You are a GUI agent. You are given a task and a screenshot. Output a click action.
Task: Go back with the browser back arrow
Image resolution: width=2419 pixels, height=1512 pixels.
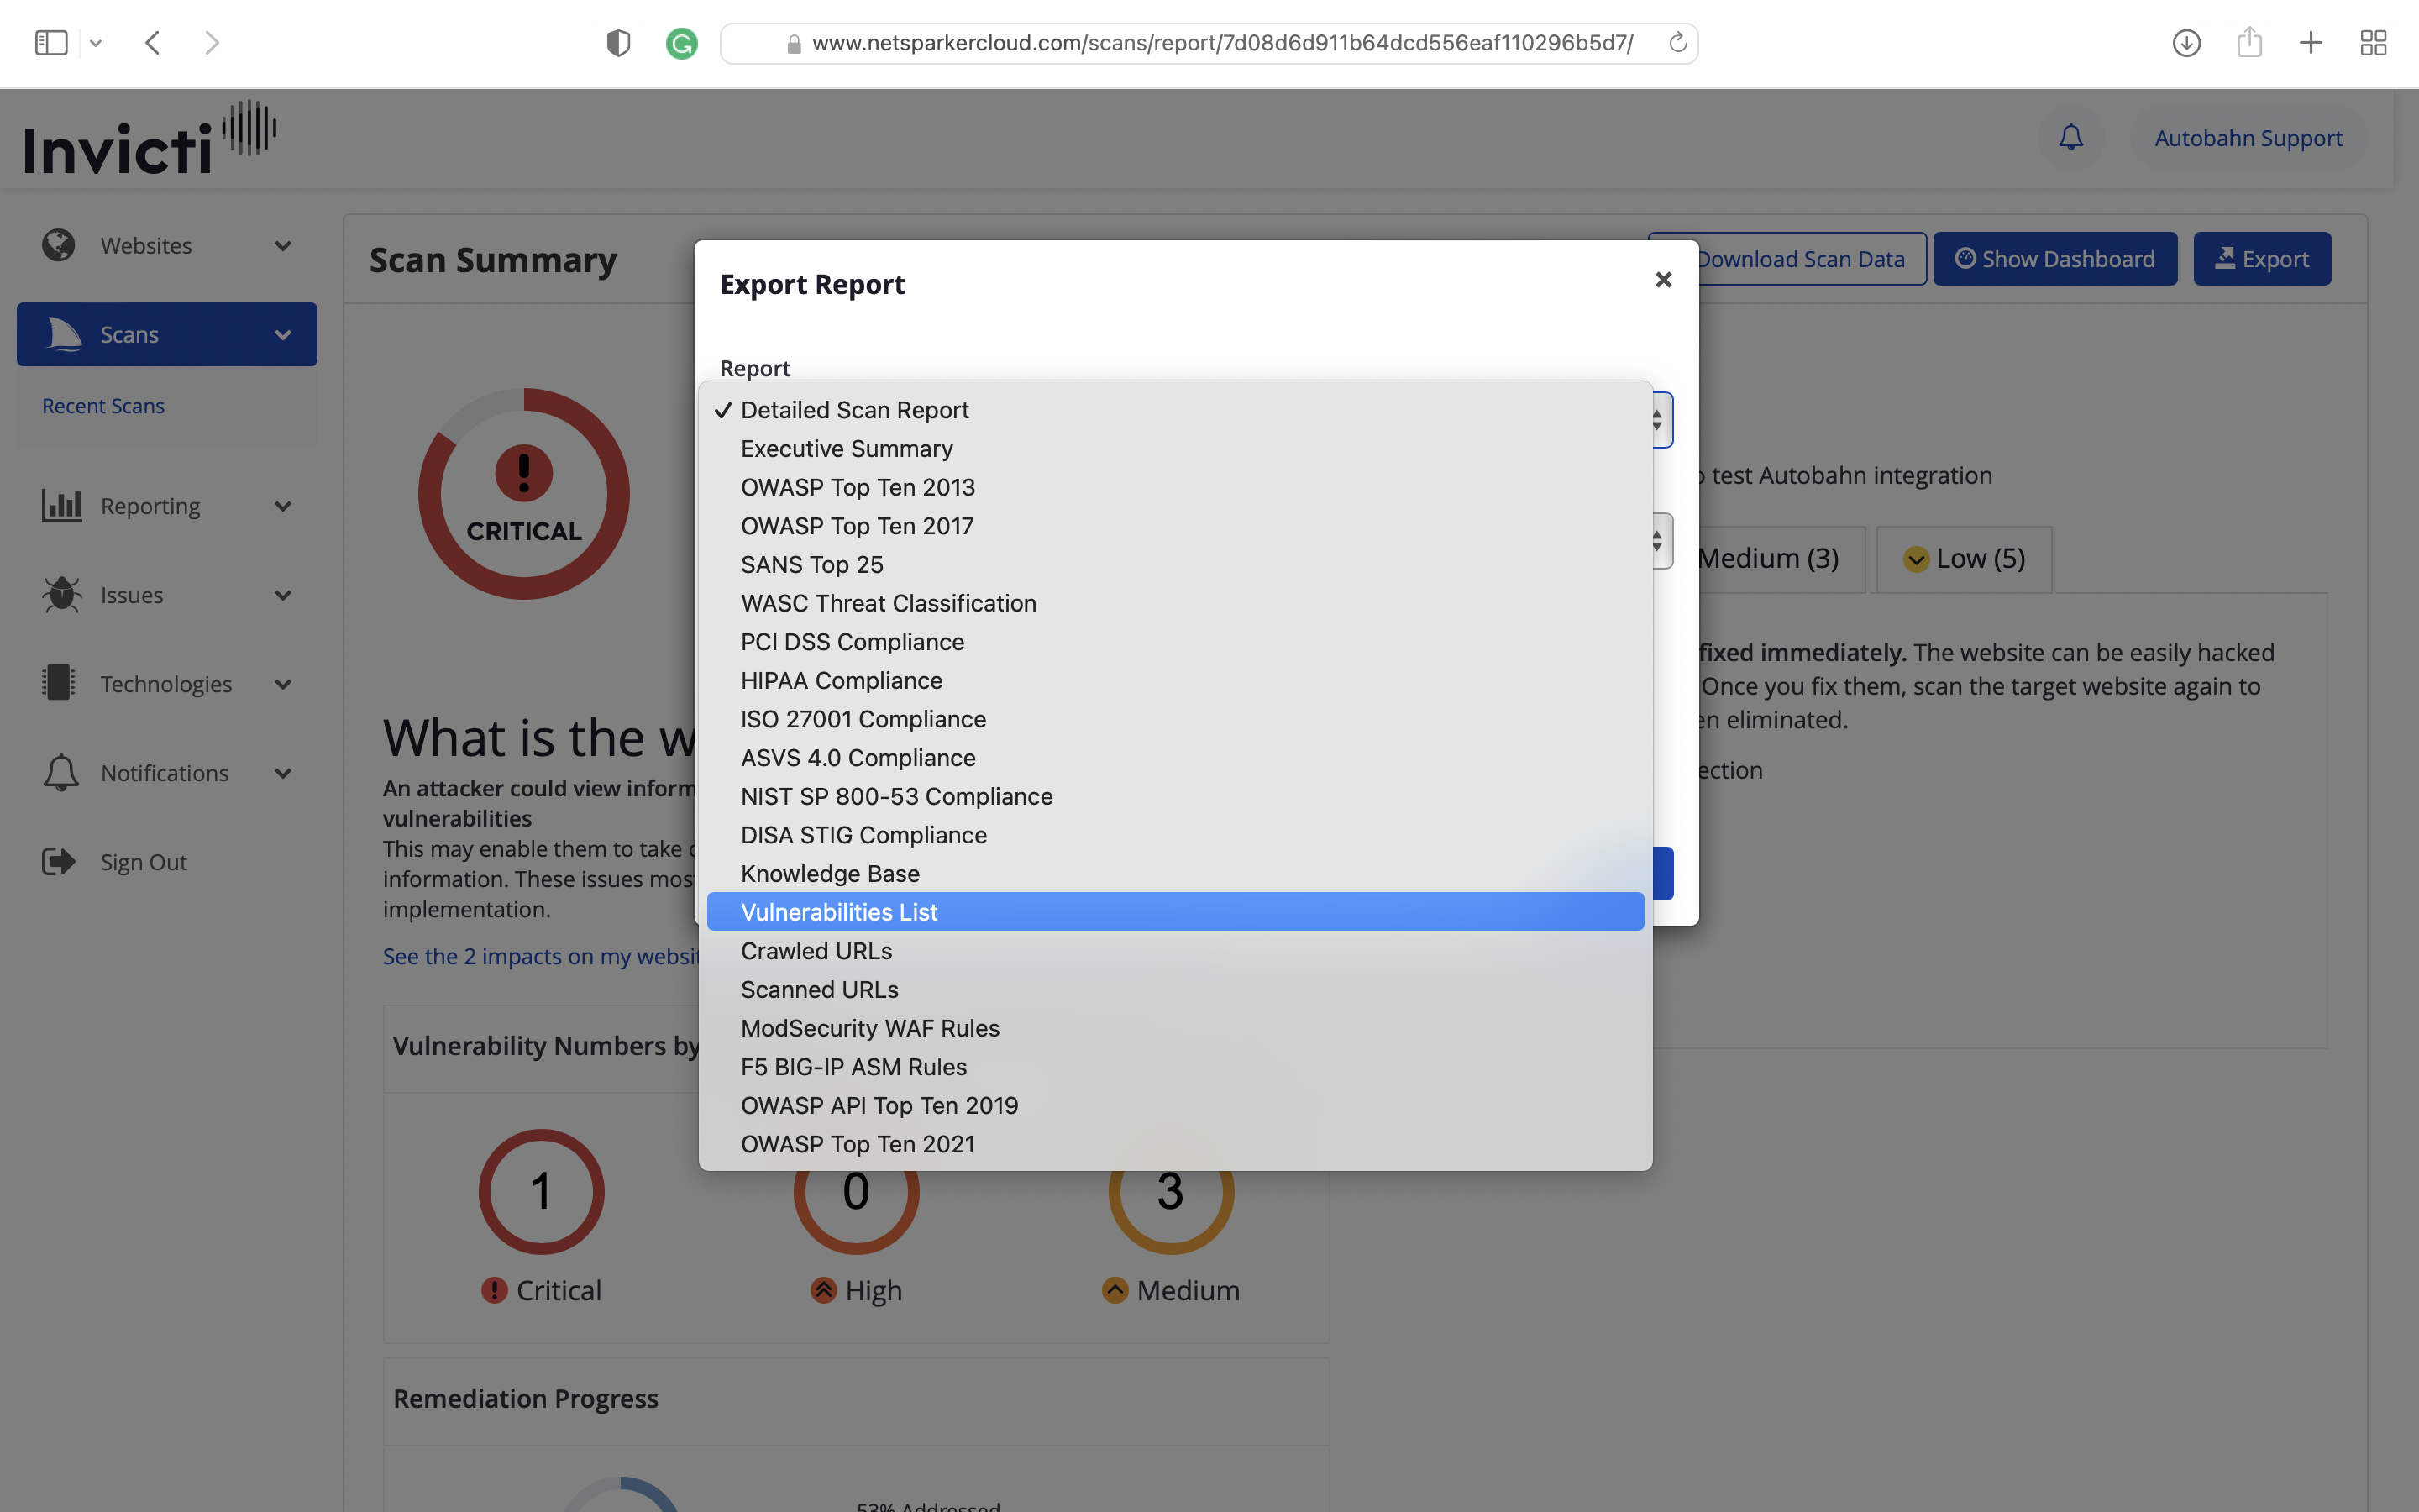click(x=153, y=43)
